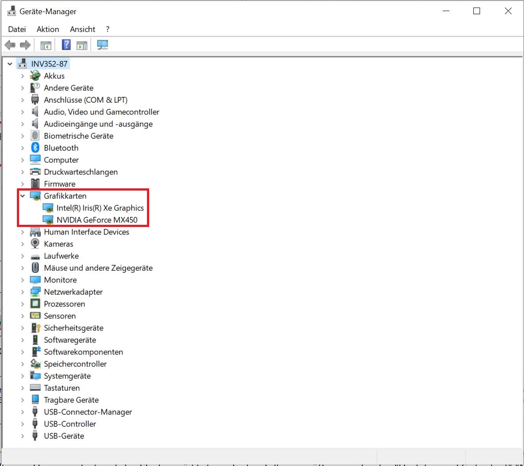Click the mouse icon for Mäuse und andere Zeigegeräte
The height and width of the screenshot is (466, 524).
pyautogui.click(x=35, y=268)
